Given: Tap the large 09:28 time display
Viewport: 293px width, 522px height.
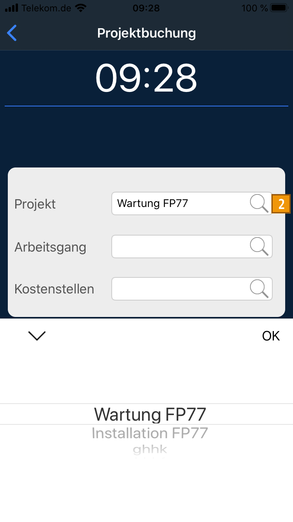Looking at the screenshot, I should pos(146,78).
